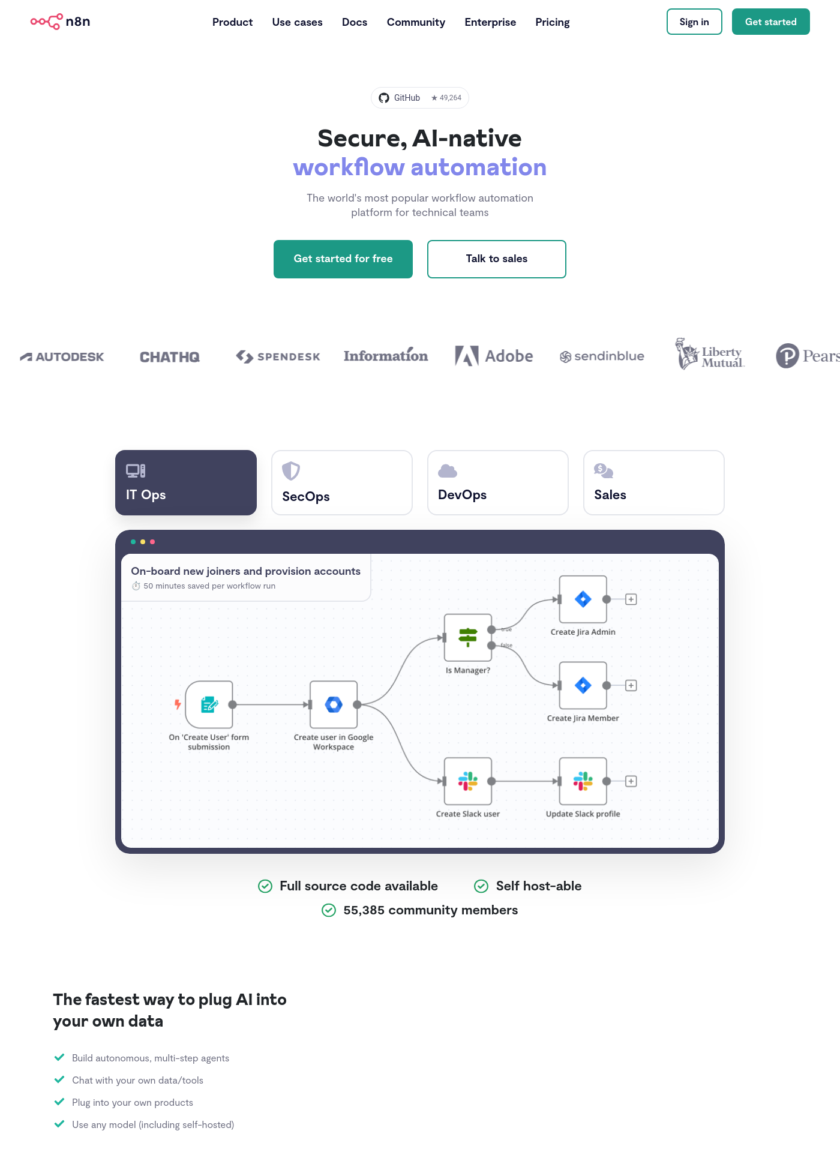This screenshot has height=1152, width=840.
Task: Click the Information logo
Action: tap(386, 355)
